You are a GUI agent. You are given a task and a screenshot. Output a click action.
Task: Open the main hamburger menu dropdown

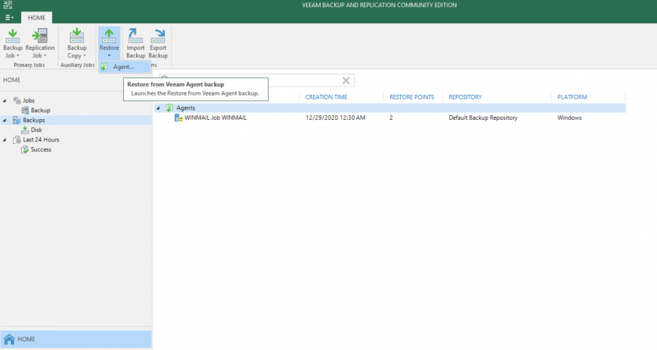(10, 18)
